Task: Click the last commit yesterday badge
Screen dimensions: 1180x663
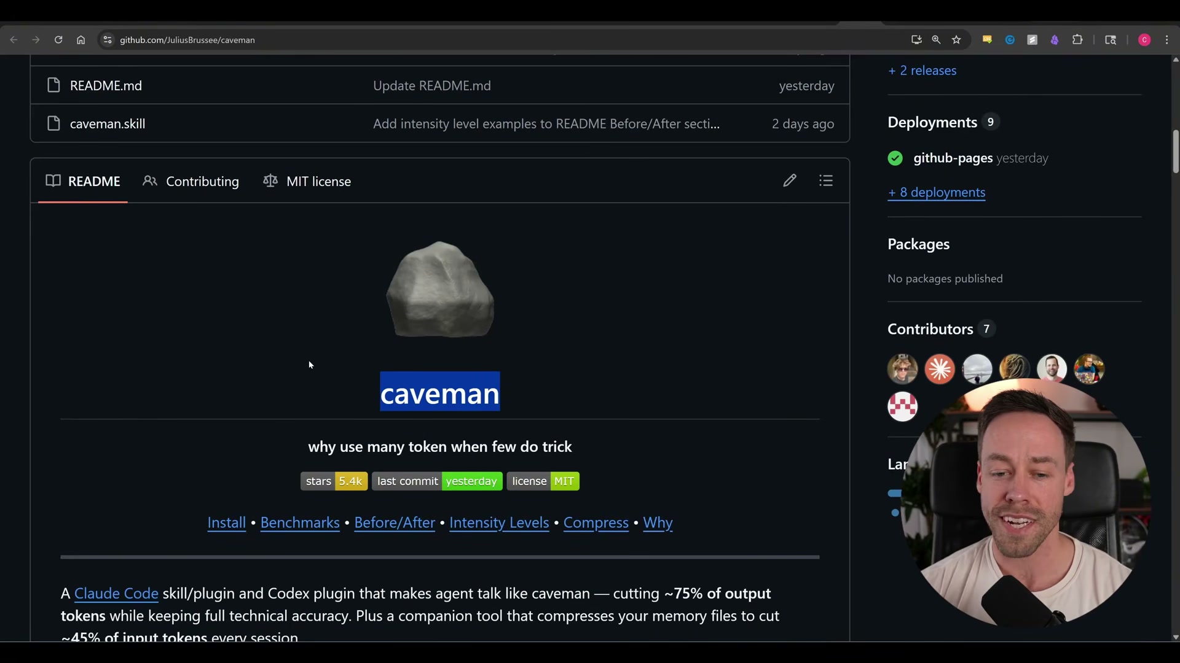Action: (437, 481)
